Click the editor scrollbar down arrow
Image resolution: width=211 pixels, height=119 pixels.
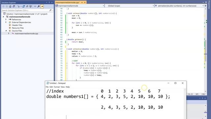[205, 91]
